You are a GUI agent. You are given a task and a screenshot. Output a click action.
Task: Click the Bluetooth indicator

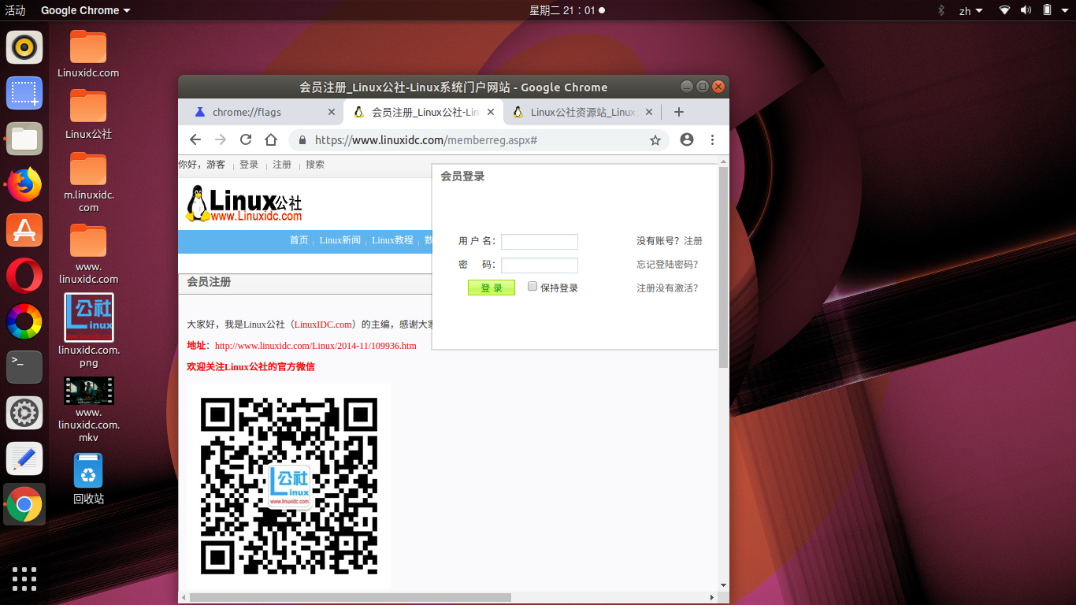point(941,10)
